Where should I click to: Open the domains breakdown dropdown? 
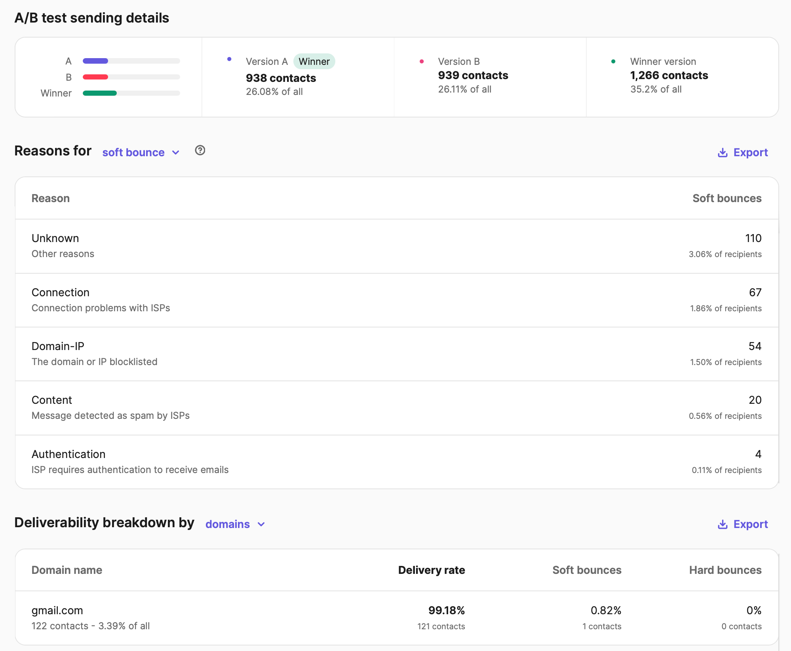235,524
